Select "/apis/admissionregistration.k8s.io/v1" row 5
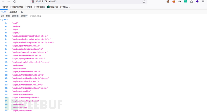This screenshot has width=207, height=112. (31, 39)
